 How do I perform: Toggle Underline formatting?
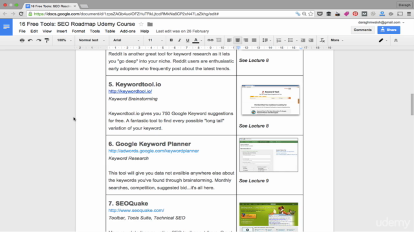point(188,40)
